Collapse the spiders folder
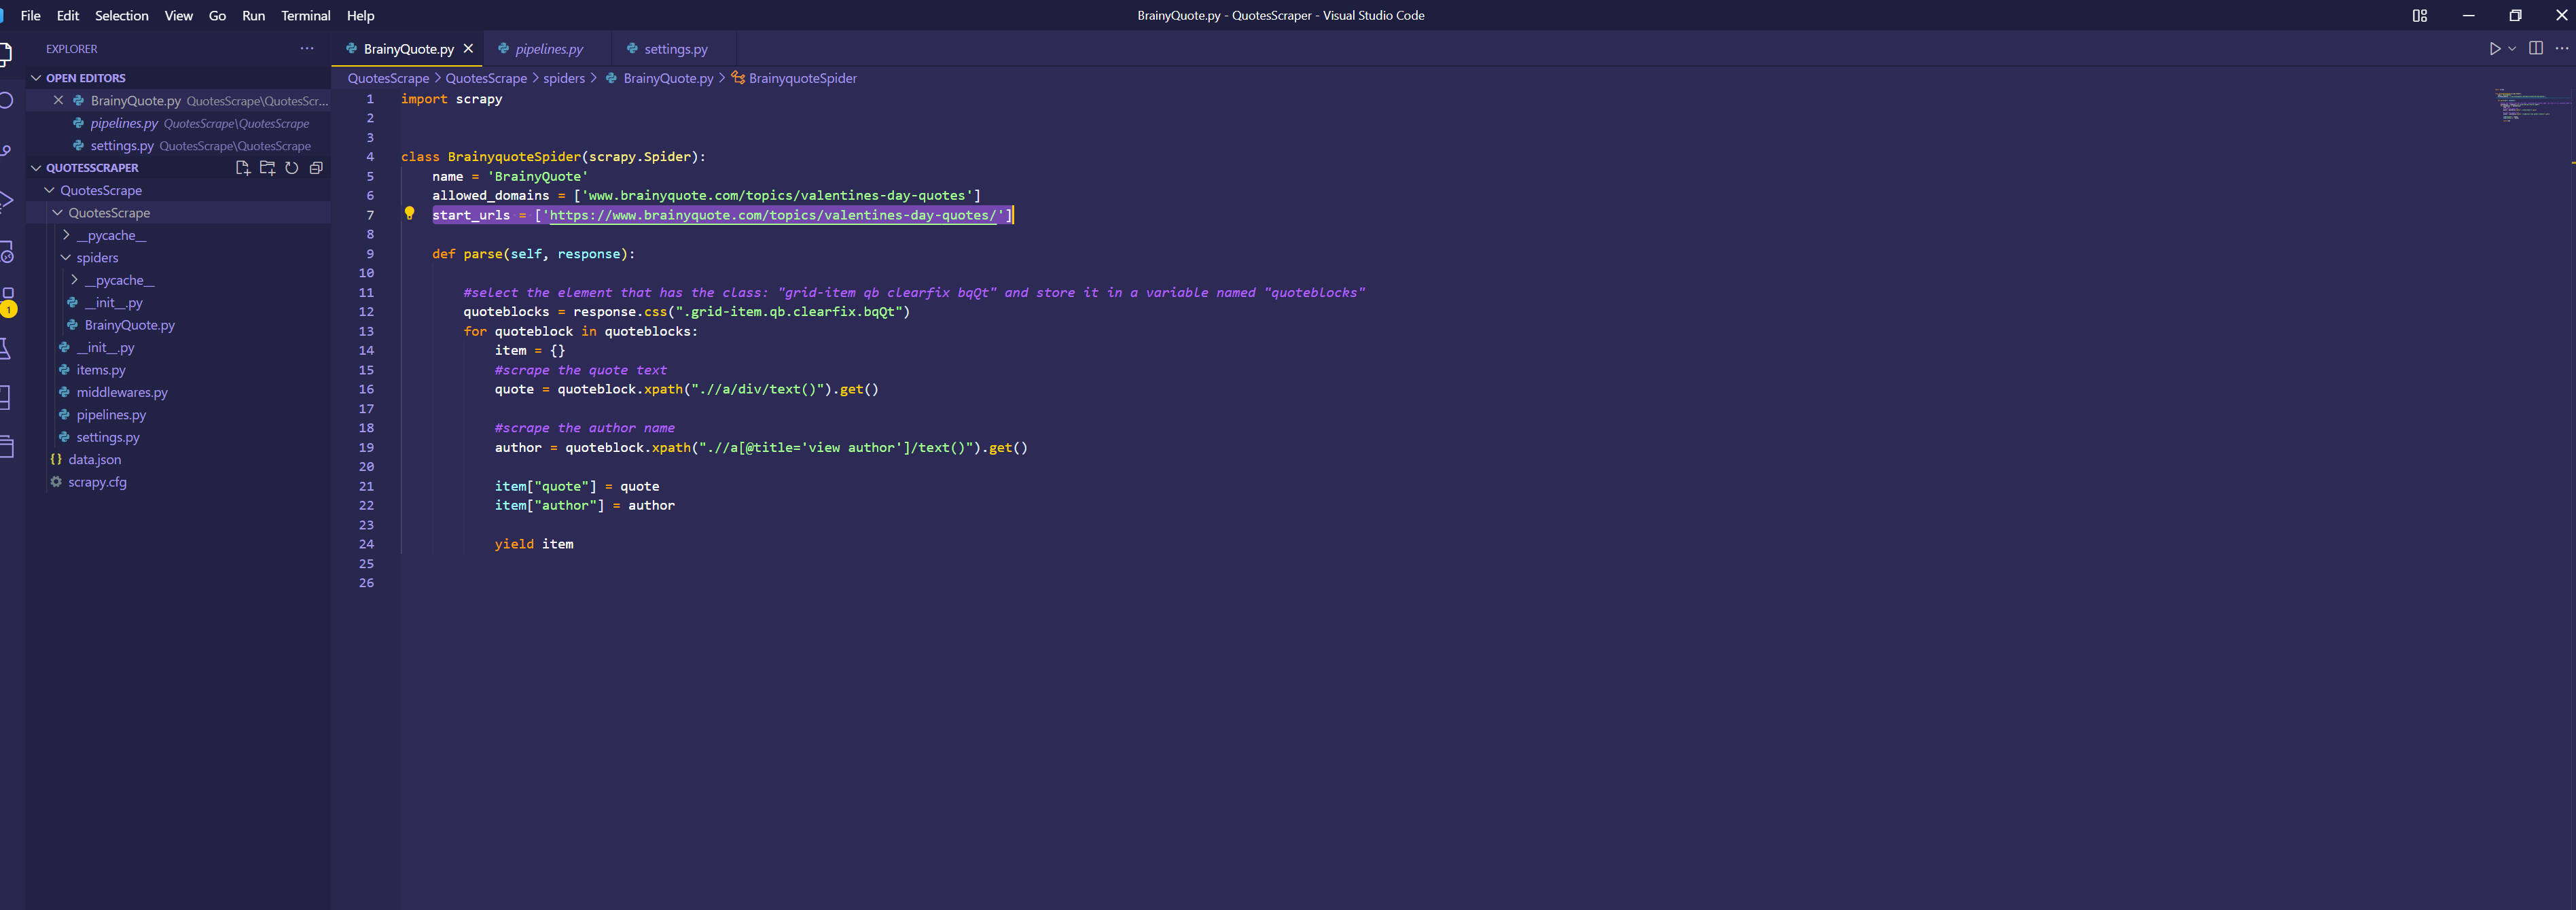The image size is (2576, 910). (66, 257)
